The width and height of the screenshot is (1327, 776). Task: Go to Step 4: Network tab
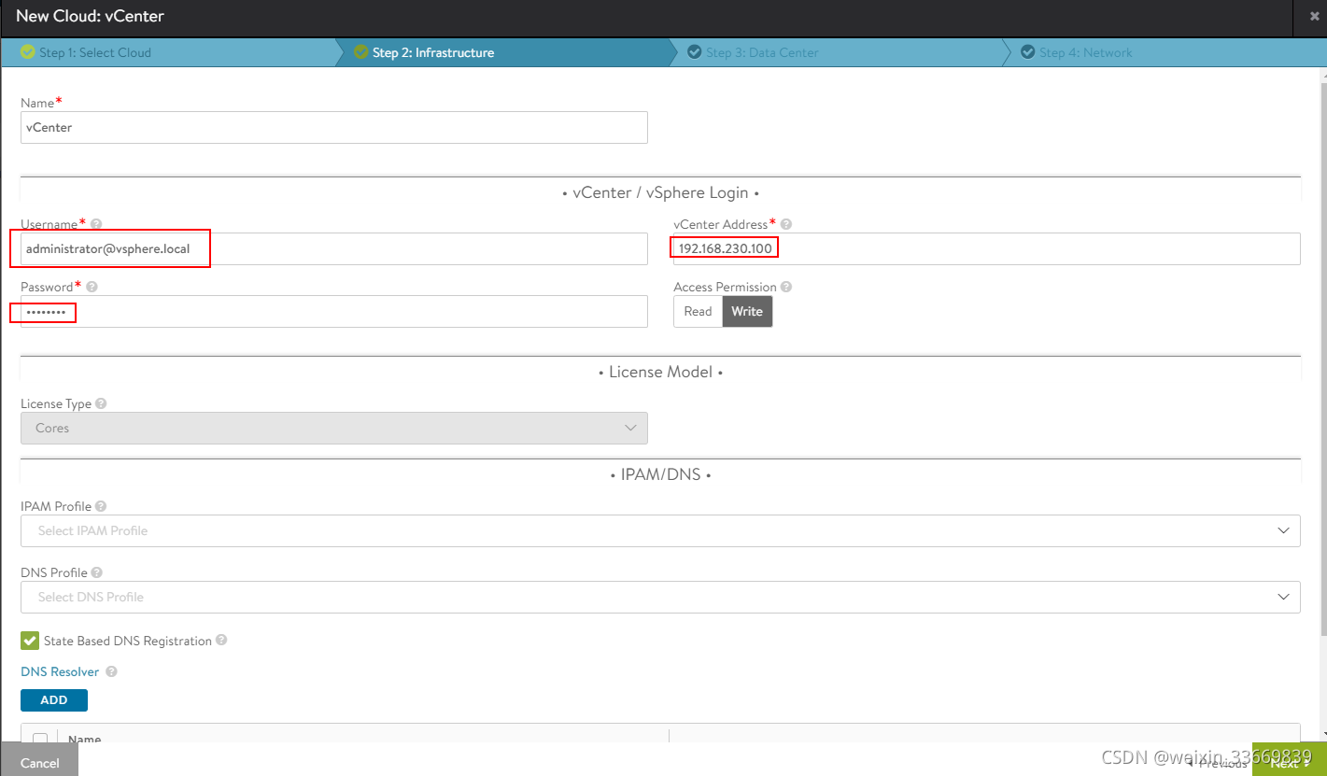pos(1165,52)
